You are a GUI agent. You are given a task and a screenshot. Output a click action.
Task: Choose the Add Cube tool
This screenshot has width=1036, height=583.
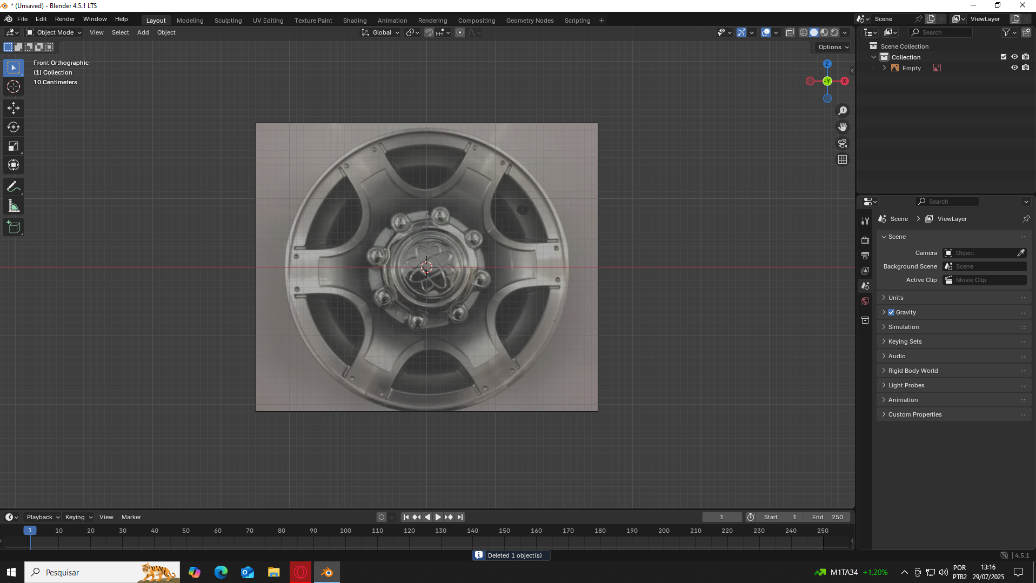tap(14, 227)
